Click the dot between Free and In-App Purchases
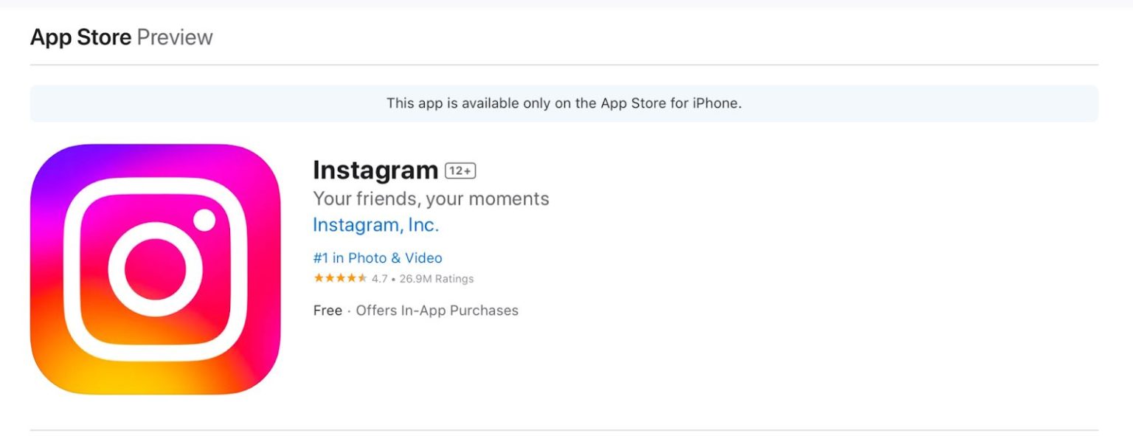This screenshot has height=436, width=1133. [350, 311]
